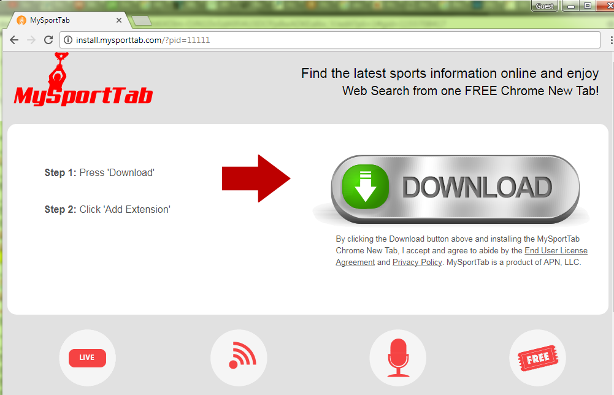The height and width of the screenshot is (395, 614).
Task: Click 'MySportTab is a product of APN, LLC' text
Action: click(514, 263)
